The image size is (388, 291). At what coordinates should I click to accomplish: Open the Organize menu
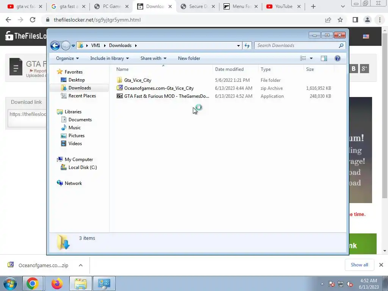point(67,58)
